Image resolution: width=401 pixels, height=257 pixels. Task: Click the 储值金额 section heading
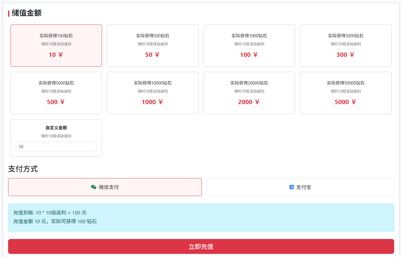(x=26, y=13)
